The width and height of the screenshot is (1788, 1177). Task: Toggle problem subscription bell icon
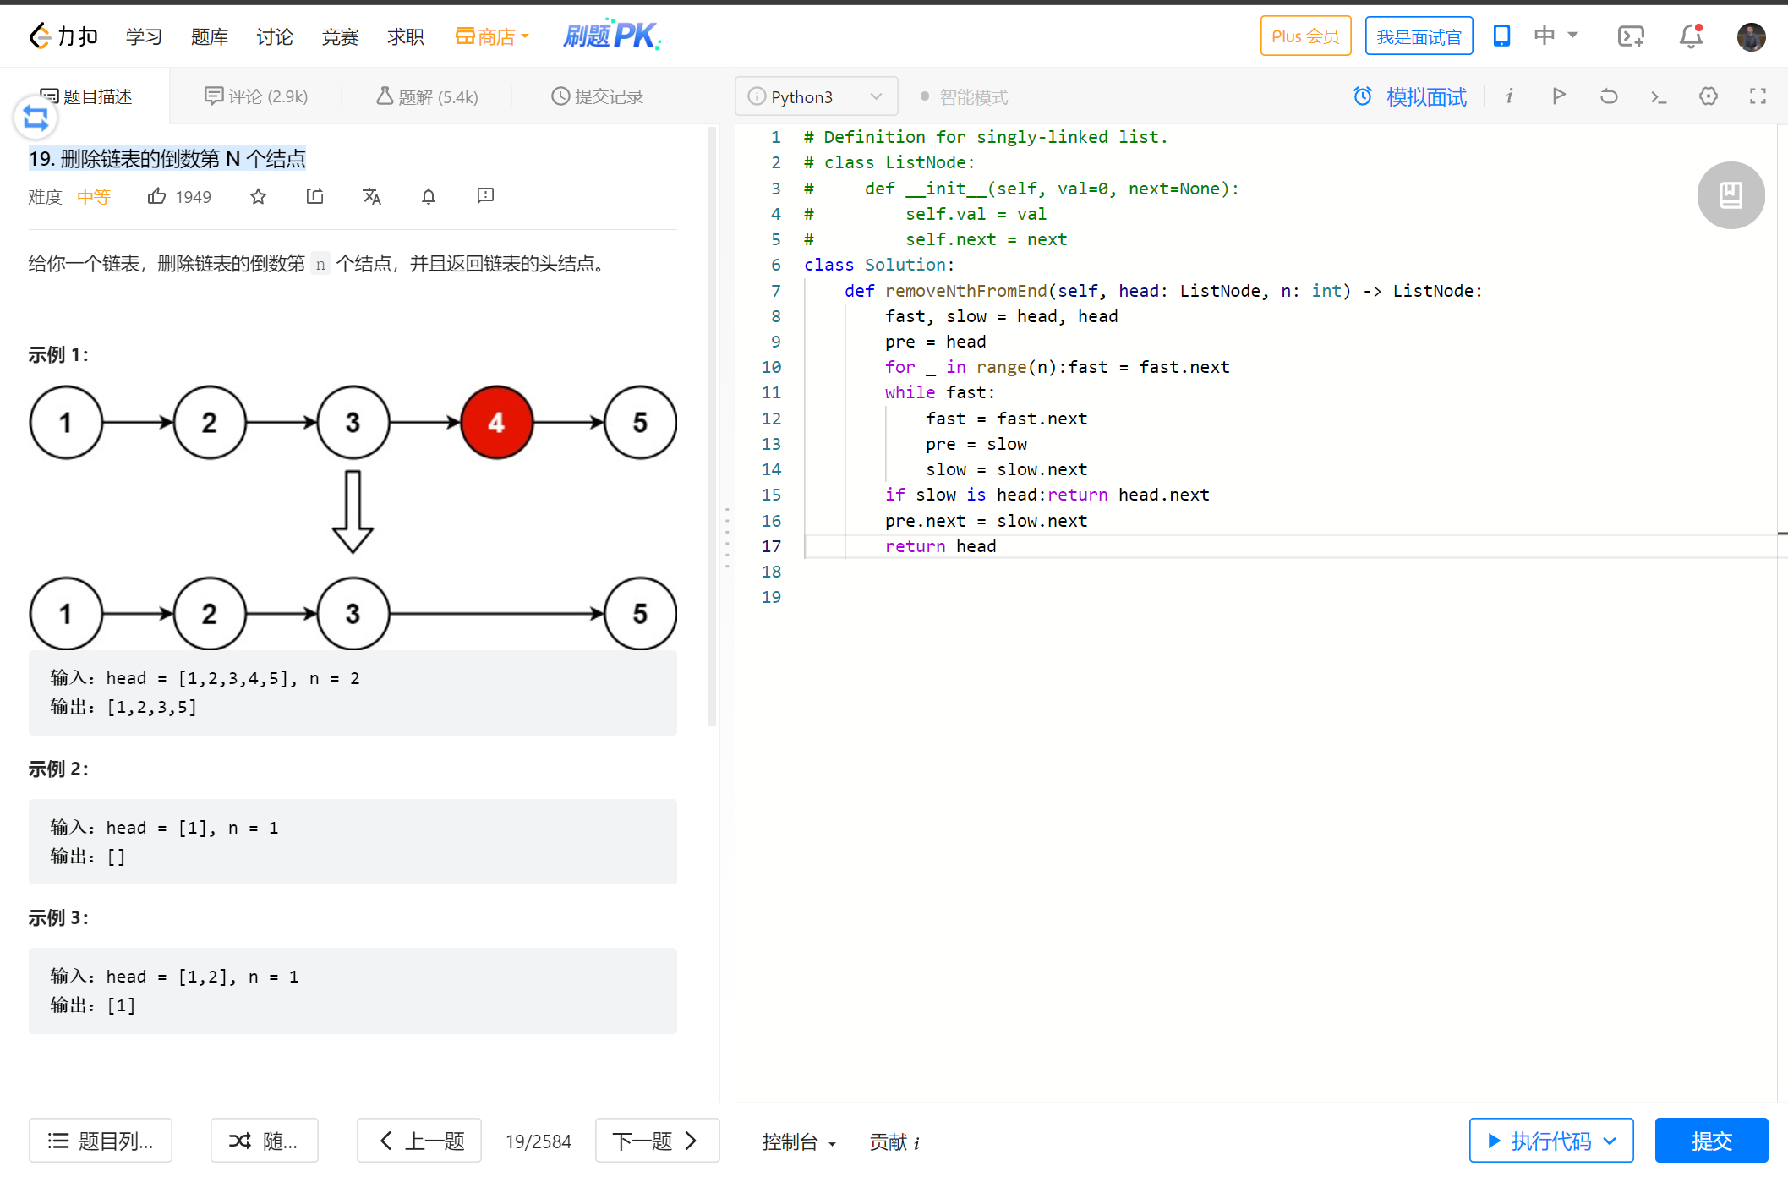(429, 197)
